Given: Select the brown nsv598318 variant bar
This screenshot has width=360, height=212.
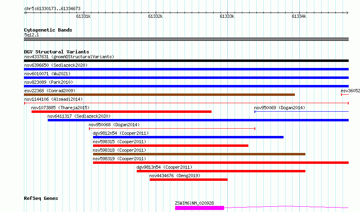Looking at the screenshot, I should click(x=199, y=154).
